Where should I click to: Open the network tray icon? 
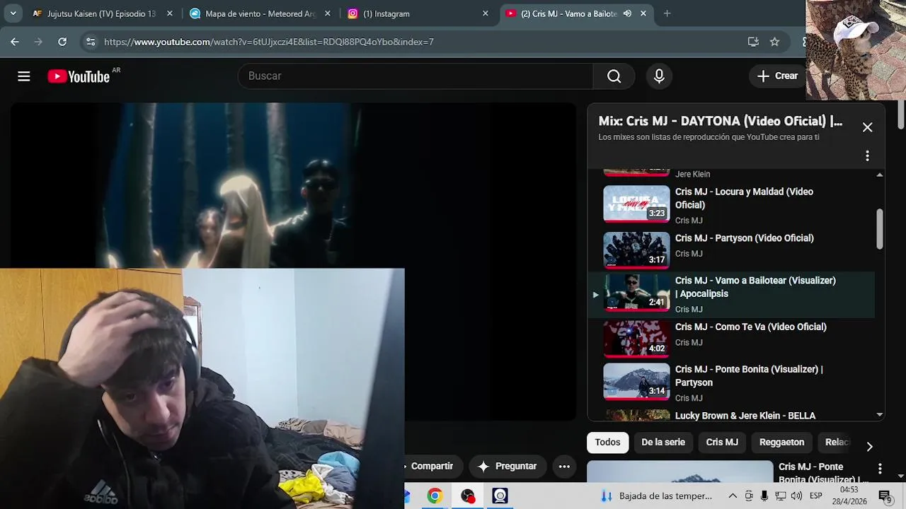click(x=780, y=496)
